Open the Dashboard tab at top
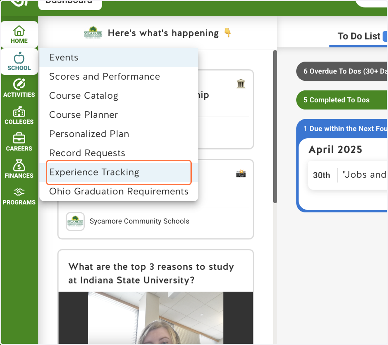This screenshot has width=388, height=345. 70,3
